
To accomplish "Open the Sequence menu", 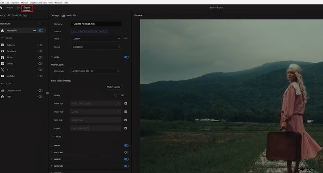I will [15, 3].
